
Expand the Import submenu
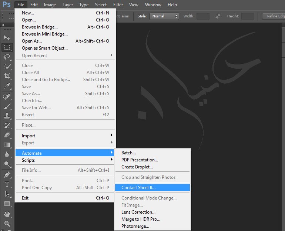point(65,136)
